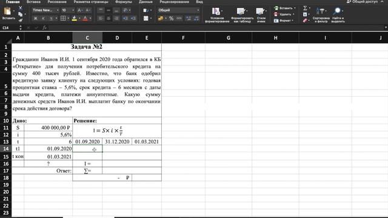Decrease indent of cell text
The image size is (388, 218).
tap(125, 18)
